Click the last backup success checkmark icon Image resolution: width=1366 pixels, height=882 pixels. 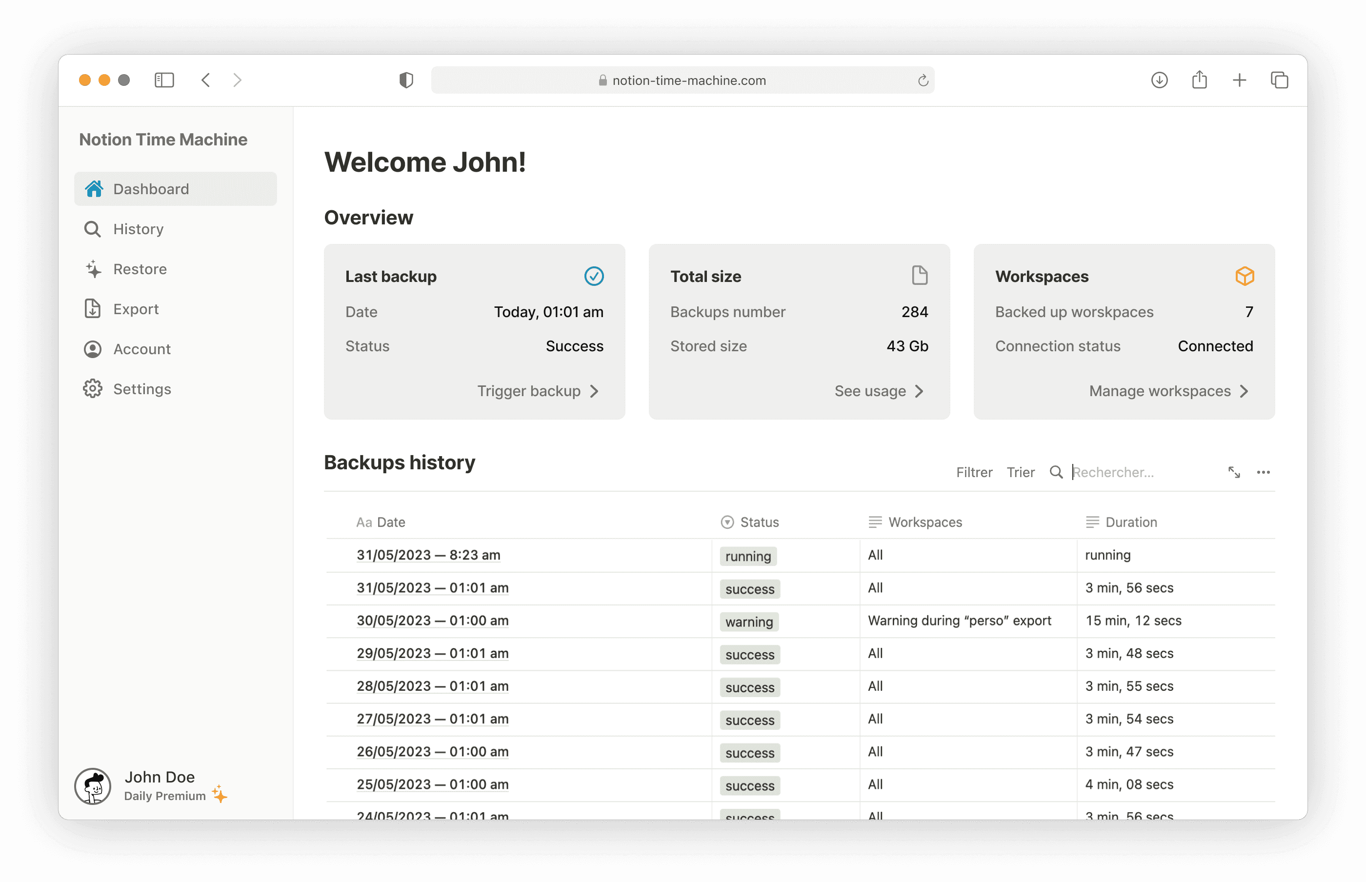pos(593,277)
